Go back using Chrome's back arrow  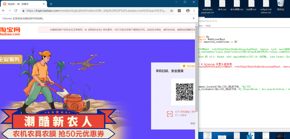[3, 11]
